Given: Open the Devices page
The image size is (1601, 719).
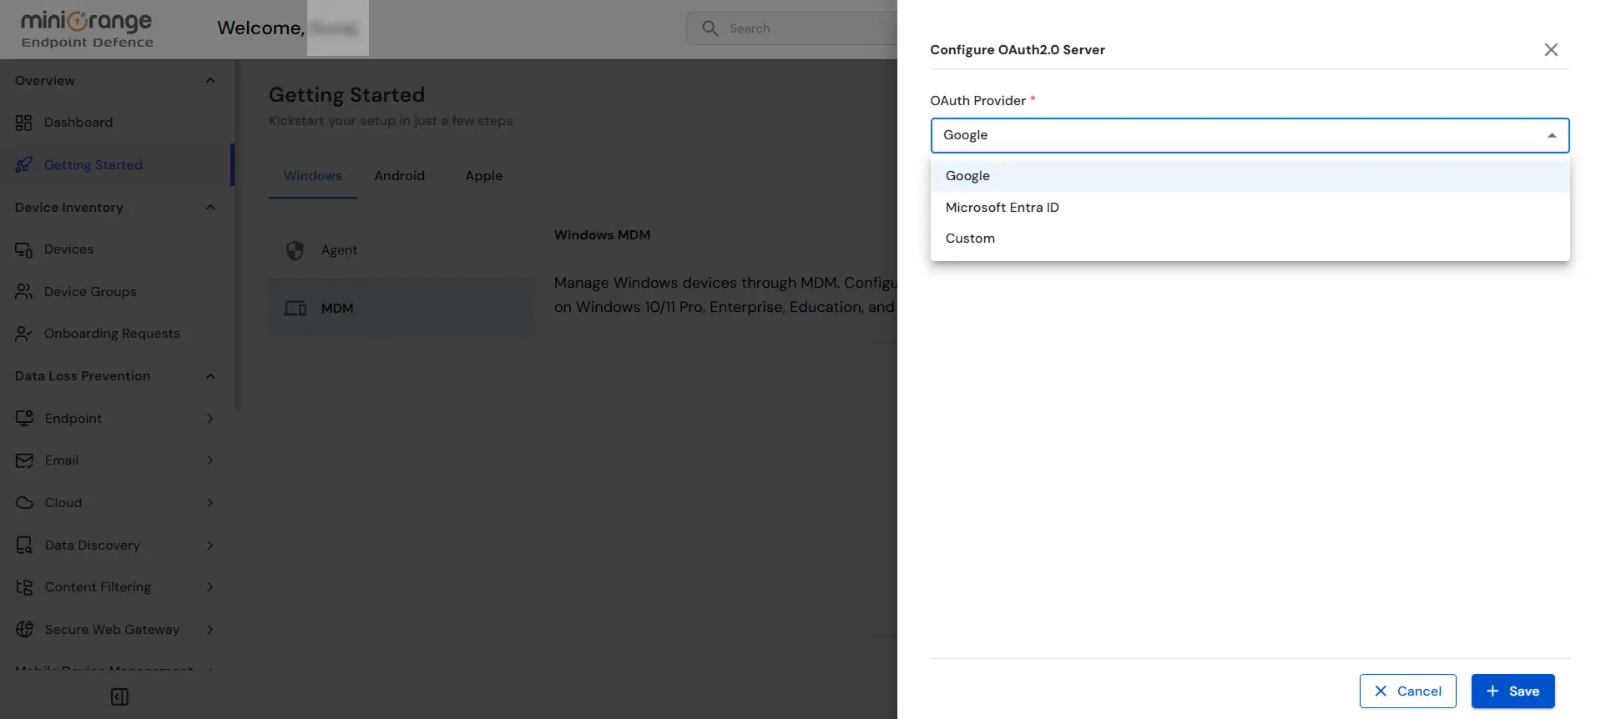Looking at the screenshot, I should tap(115, 249).
